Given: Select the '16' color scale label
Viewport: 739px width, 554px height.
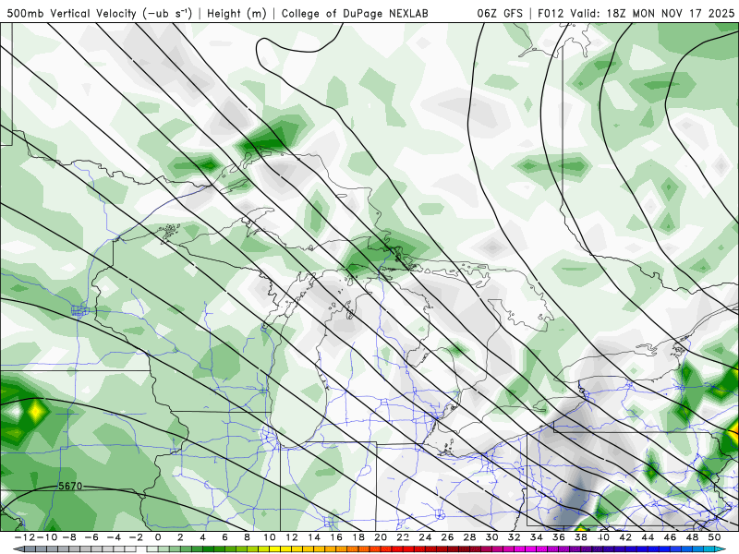Looking at the screenshot, I should [336, 537].
